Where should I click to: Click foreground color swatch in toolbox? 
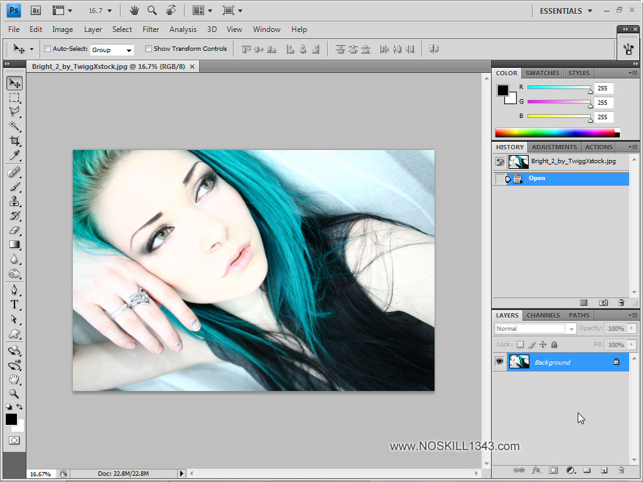11,419
